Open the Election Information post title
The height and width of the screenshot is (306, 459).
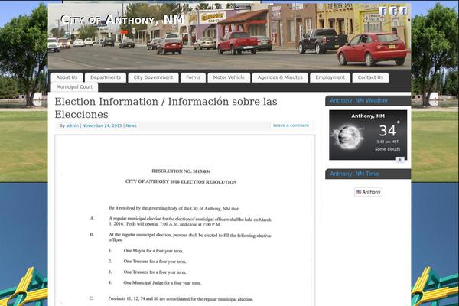point(166,108)
